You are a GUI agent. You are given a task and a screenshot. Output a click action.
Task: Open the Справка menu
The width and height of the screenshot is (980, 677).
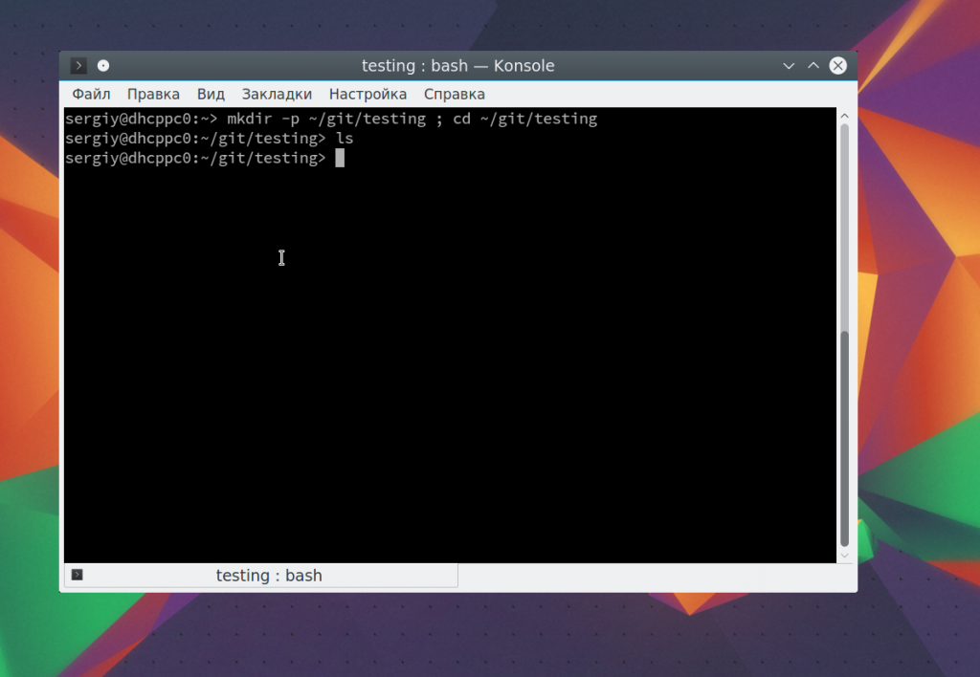[454, 94]
